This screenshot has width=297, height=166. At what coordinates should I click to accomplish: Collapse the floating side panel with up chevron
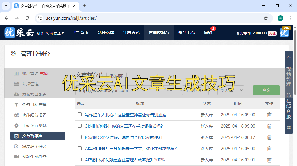289,57
